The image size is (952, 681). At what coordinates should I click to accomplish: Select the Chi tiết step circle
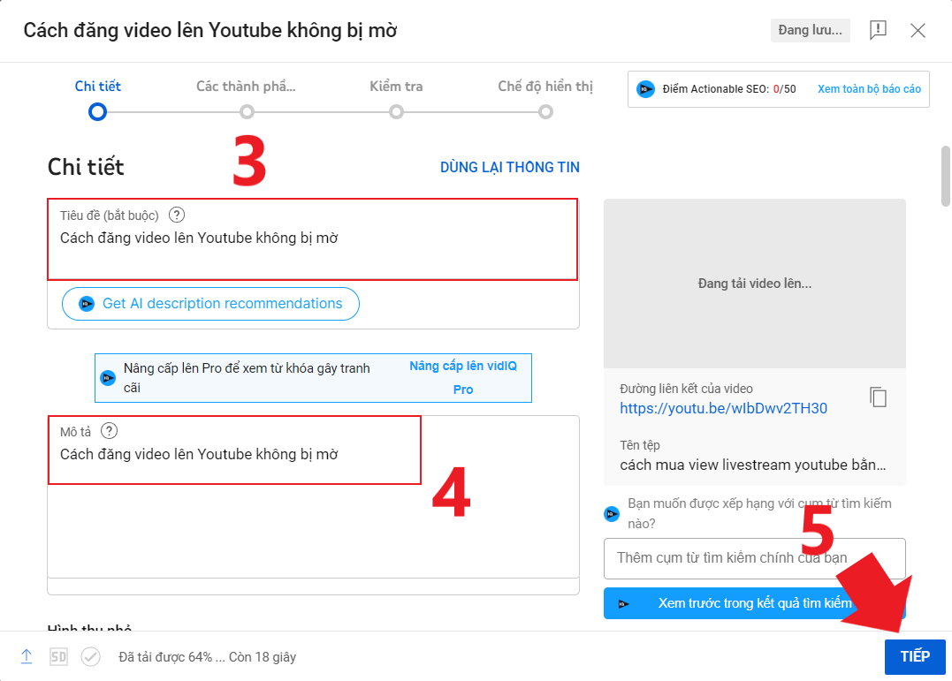tap(98, 112)
